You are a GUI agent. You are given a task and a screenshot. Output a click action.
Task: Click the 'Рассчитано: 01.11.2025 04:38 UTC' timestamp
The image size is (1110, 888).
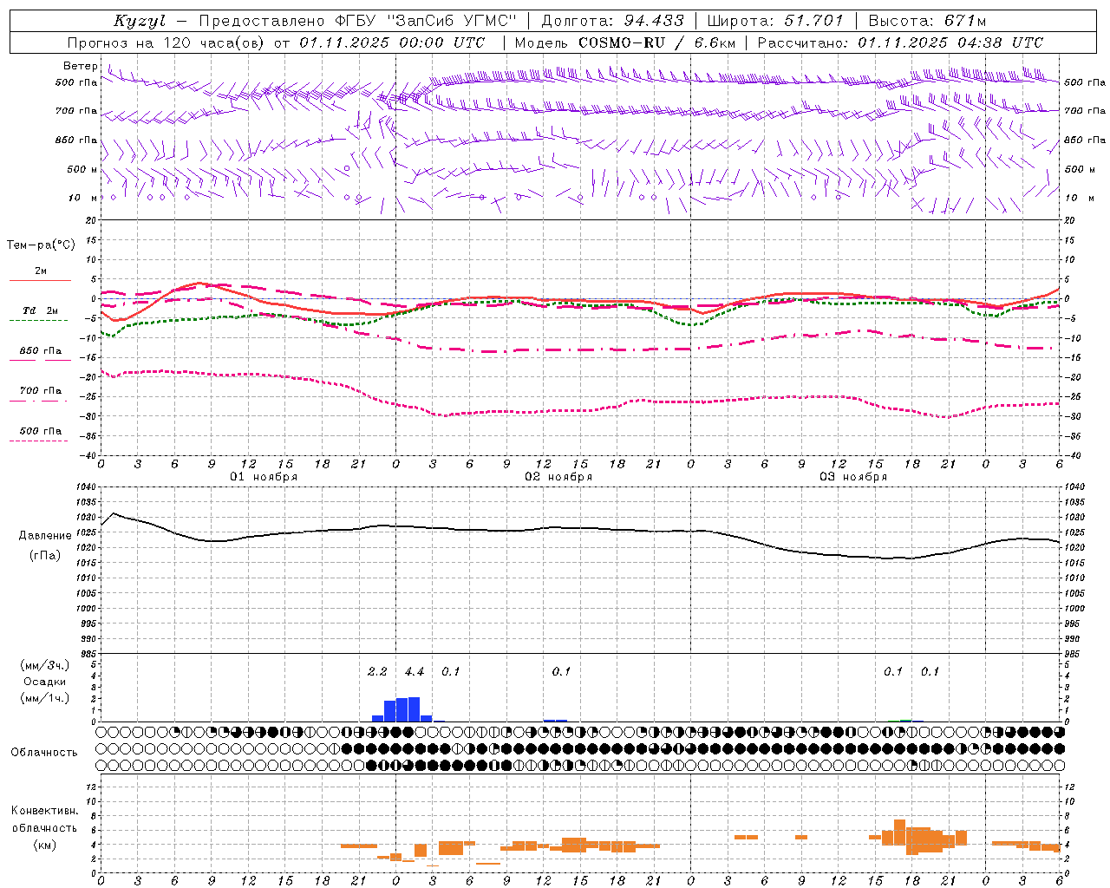click(900, 42)
